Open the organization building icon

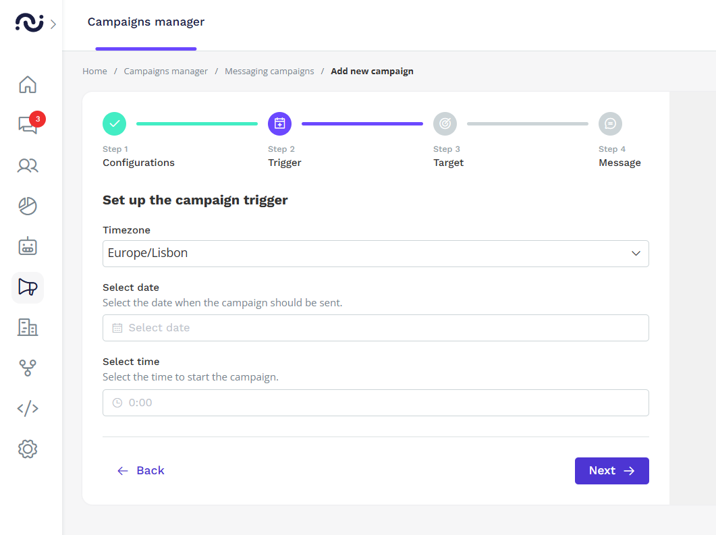pos(28,328)
